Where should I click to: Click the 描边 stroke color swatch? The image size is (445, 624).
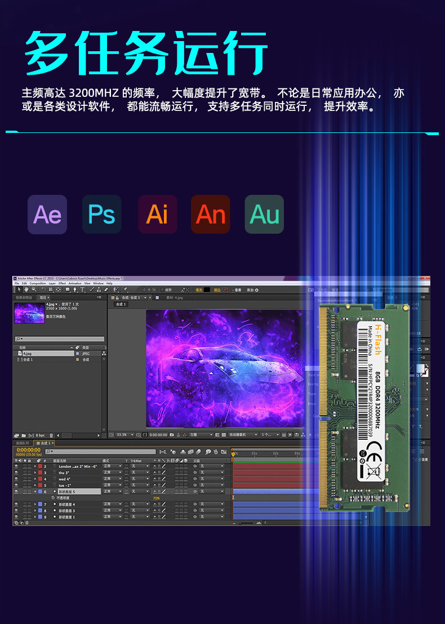pyautogui.click(x=225, y=289)
